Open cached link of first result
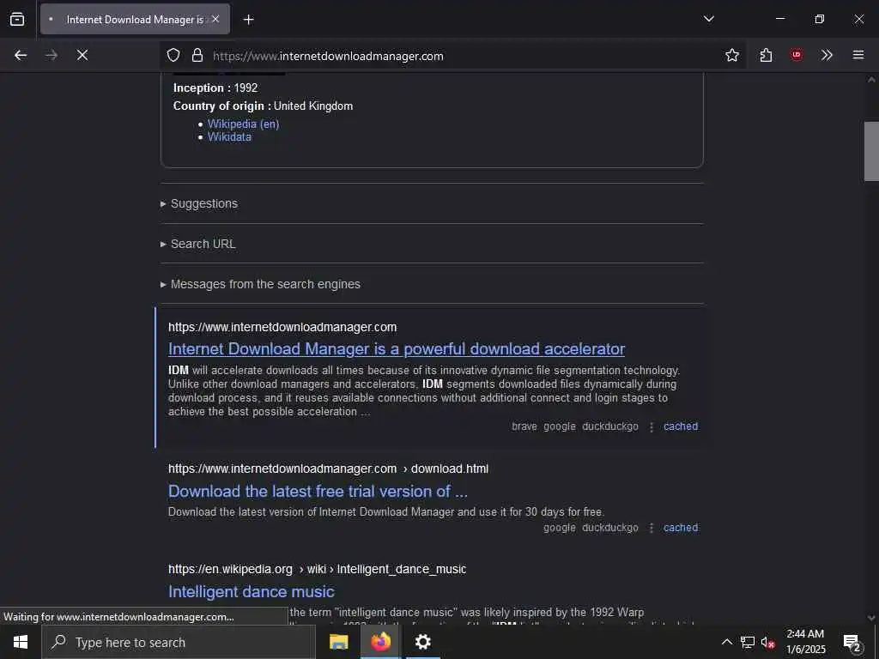 click(x=681, y=426)
